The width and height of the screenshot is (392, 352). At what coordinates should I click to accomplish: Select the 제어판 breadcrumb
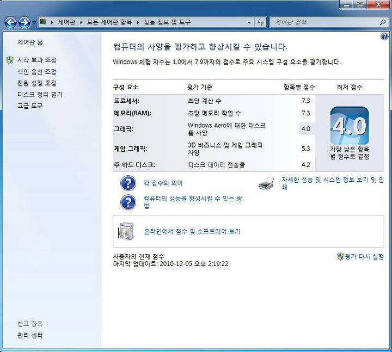66,22
